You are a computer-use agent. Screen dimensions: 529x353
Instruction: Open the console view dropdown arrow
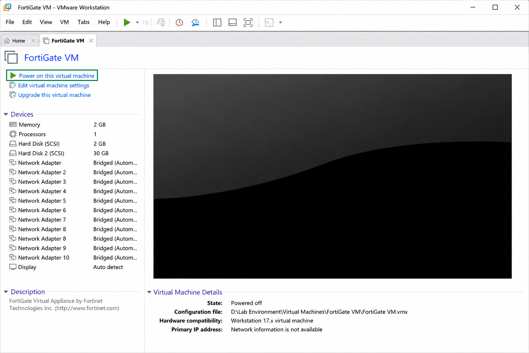[280, 22]
